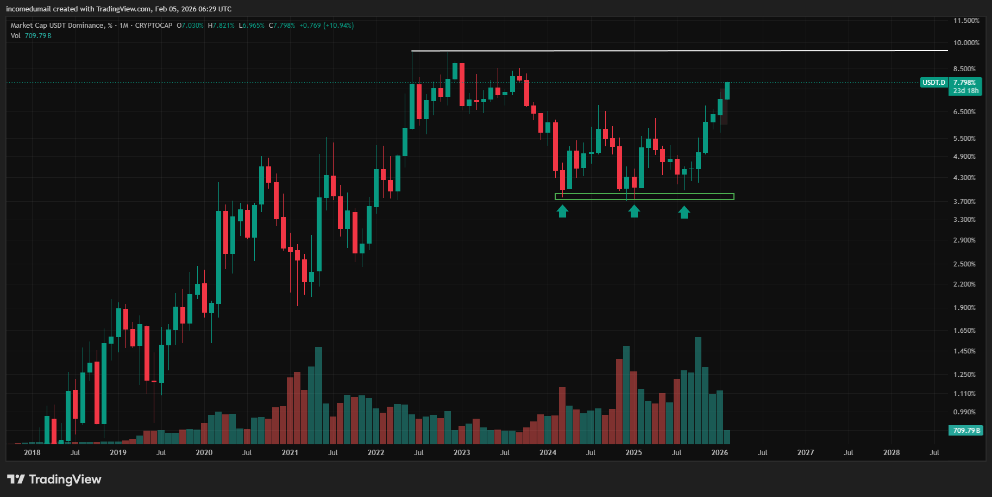Click the '1.110%' price axis label
Viewport: 992px width, 497px height.
click(x=964, y=394)
